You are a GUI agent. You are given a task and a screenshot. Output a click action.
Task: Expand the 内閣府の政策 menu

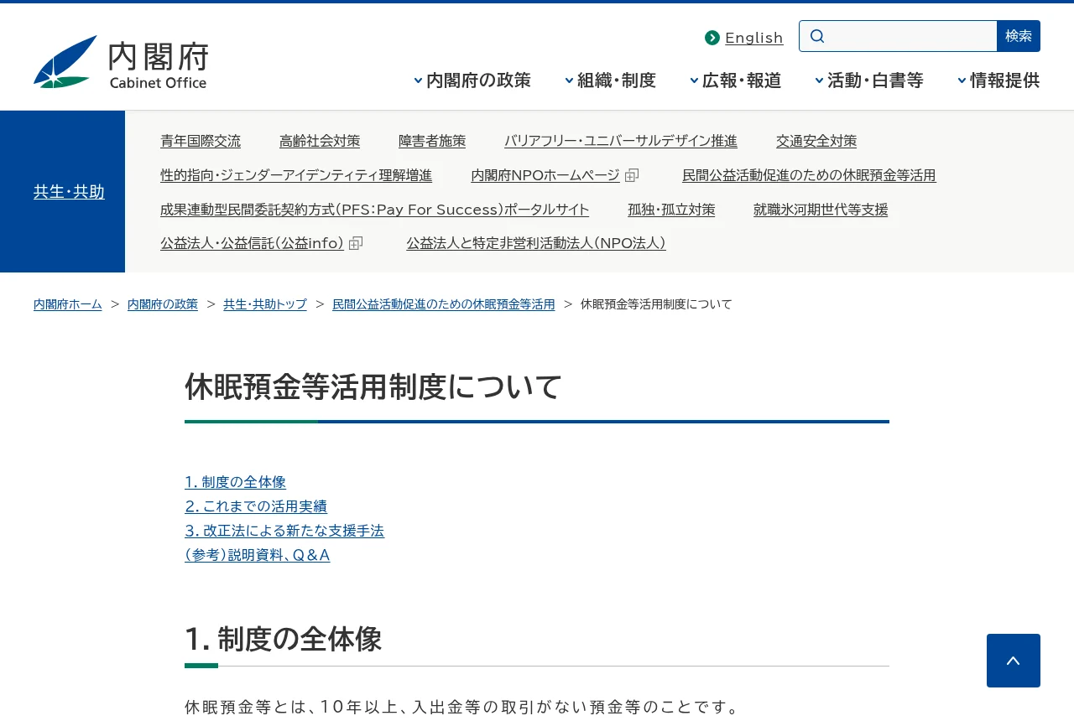tap(472, 80)
